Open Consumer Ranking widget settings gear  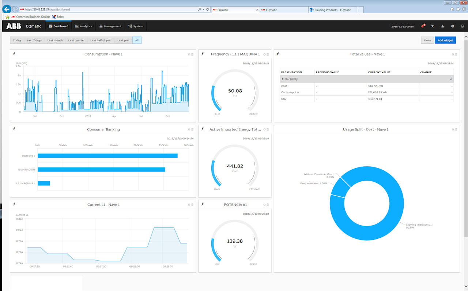point(189,129)
